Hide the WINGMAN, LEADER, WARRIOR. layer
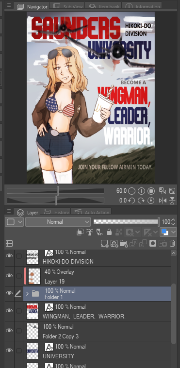180x368 pixels. [x=9, y=311]
